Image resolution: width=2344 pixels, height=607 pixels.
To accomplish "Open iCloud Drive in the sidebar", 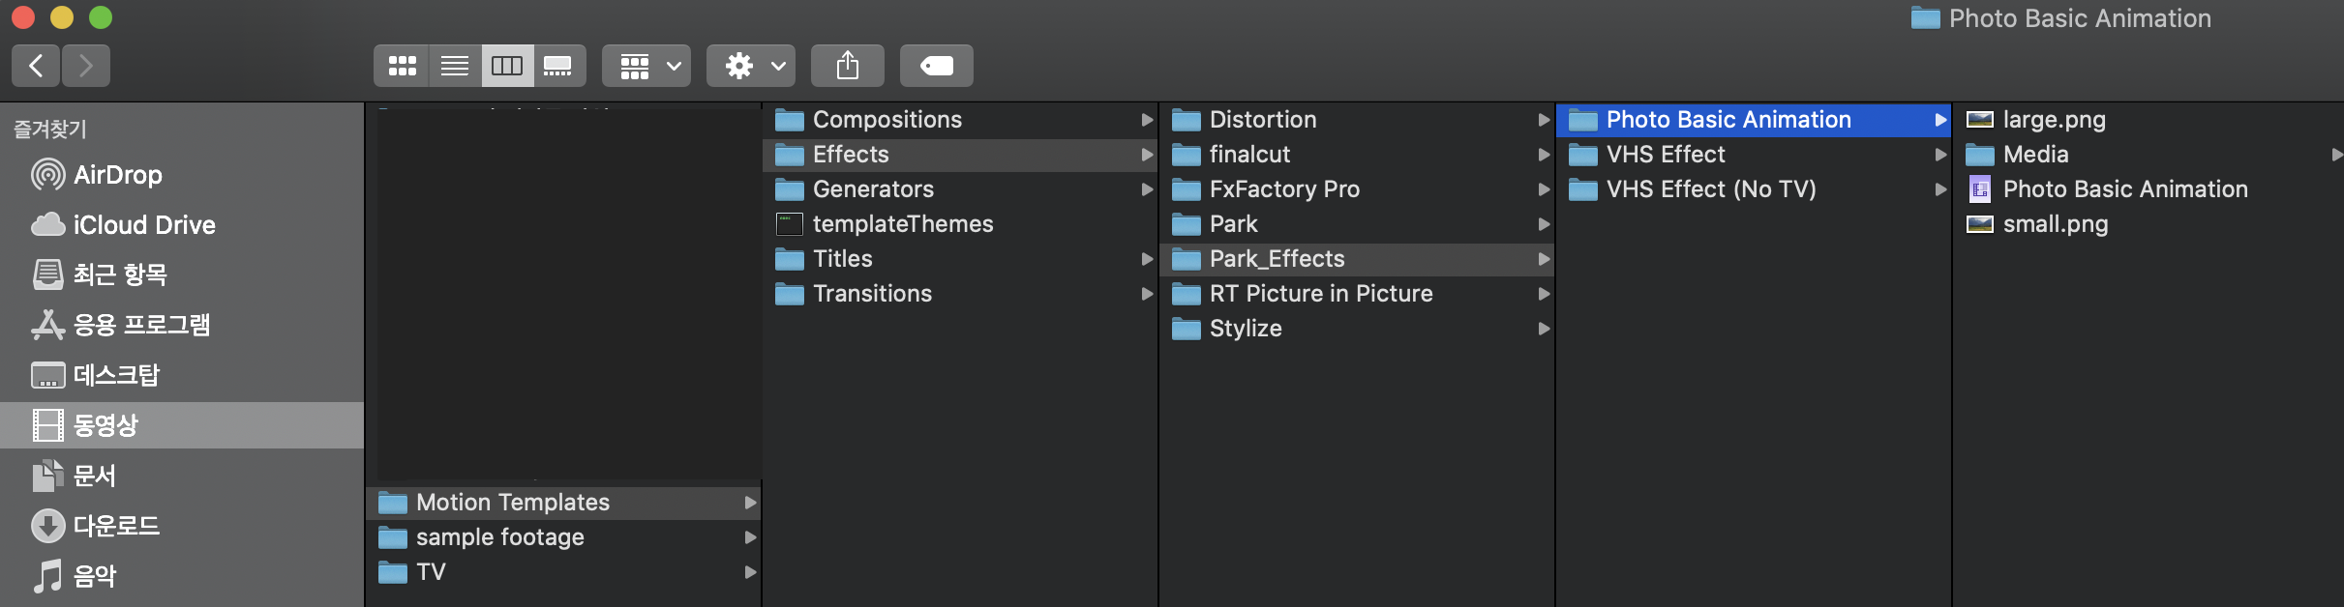I will [143, 225].
